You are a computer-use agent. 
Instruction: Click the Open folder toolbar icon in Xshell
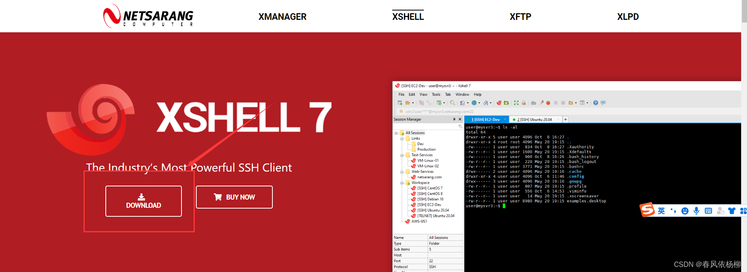pos(407,103)
